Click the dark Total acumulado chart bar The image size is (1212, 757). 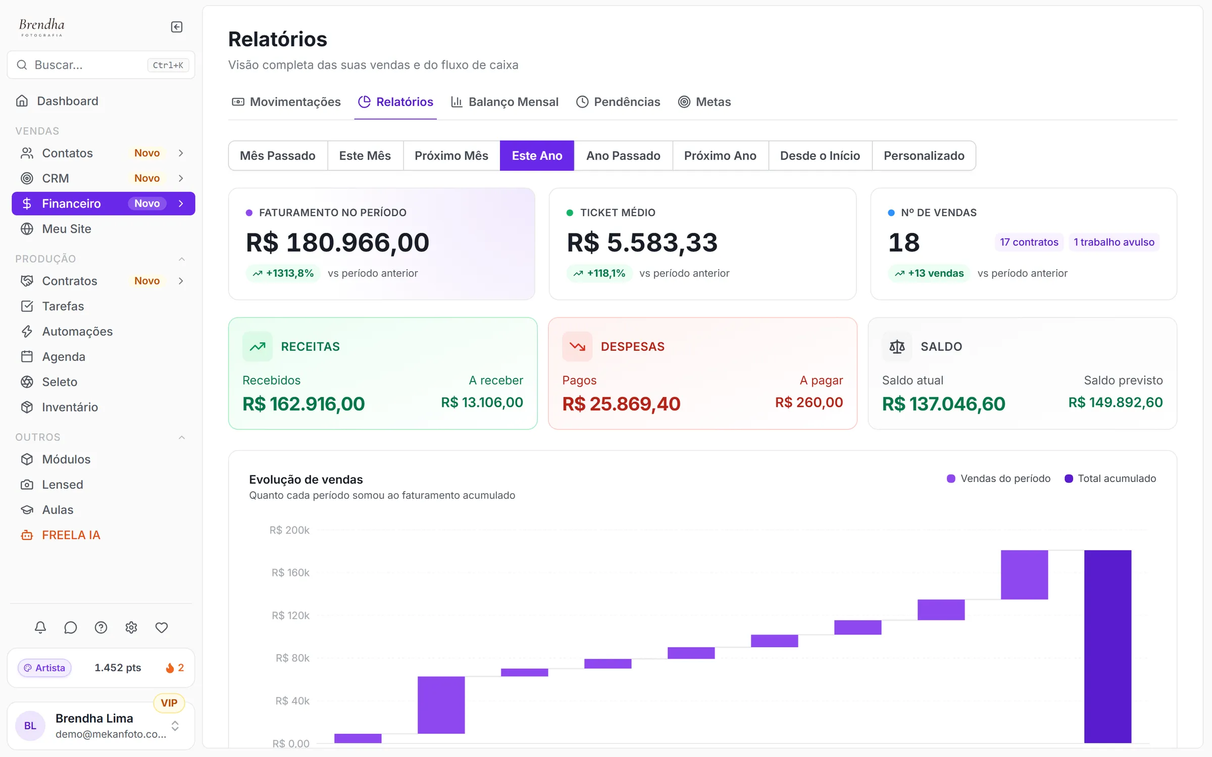[x=1107, y=646]
